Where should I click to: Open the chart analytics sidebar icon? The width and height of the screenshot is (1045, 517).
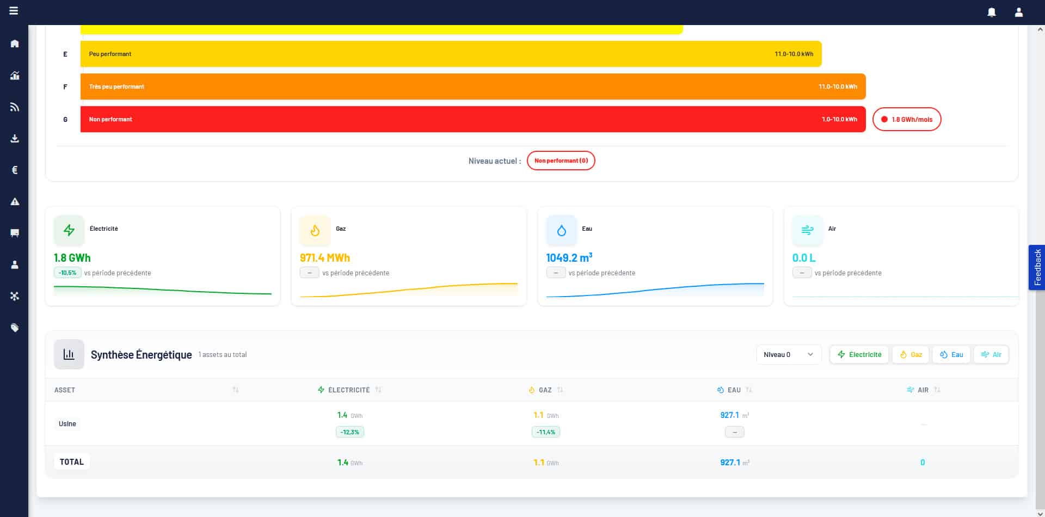tap(15, 76)
